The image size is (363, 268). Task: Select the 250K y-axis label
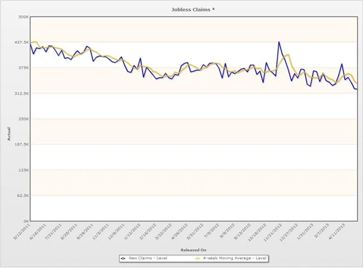click(23, 119)
